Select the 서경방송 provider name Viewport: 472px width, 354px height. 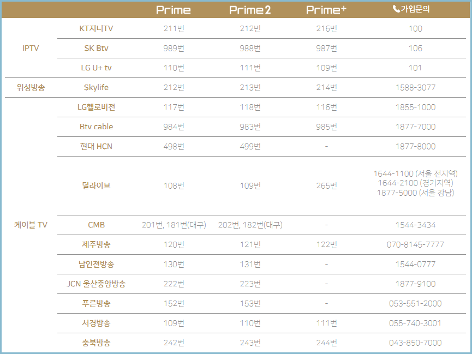click(97, 323)
